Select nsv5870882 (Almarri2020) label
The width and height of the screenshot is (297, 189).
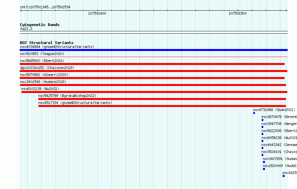pos(44,75)
